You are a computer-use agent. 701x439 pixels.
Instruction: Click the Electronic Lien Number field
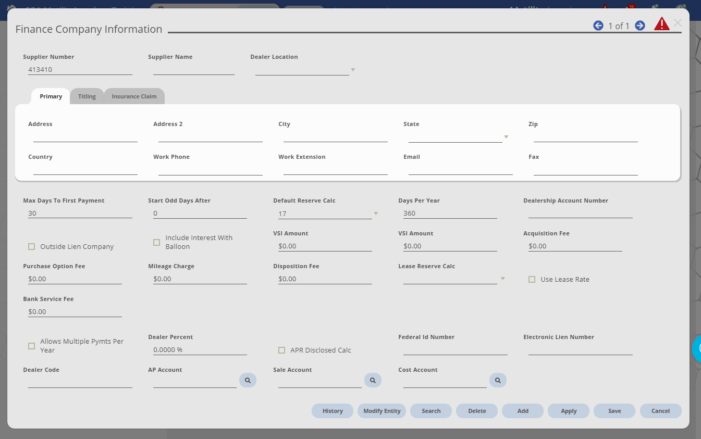(581, 349)
